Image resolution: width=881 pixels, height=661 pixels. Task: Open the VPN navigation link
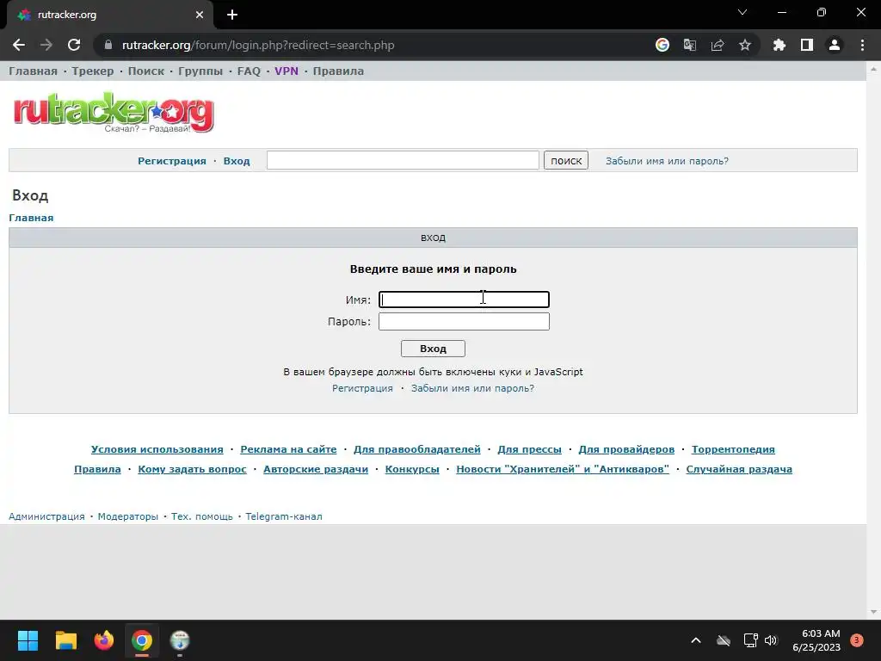(x=286, y=71)
